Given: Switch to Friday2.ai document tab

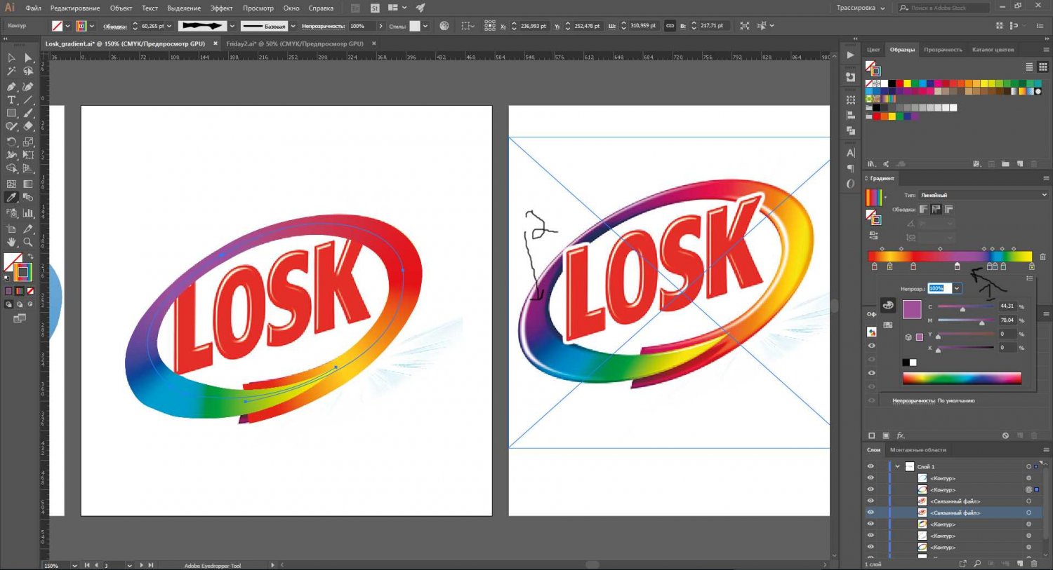Looking at the screenshot, I should pyautogui.click(x=295, y=43).
